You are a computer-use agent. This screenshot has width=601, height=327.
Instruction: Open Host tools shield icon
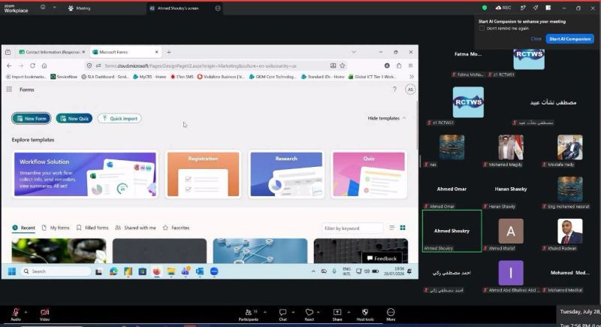[365, 312]
